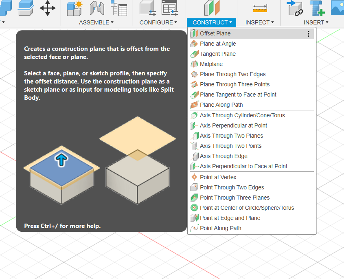Open the Bill of Materials table icon
Viewport: 344px width, 279px height.
pos(119,8)
